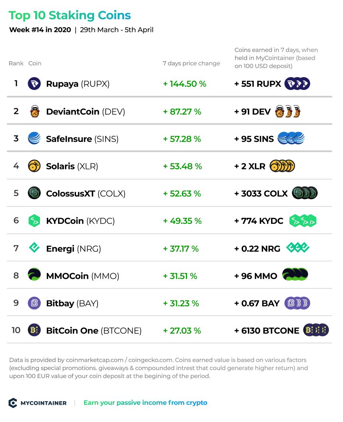Click the 'Top 10 Staking Coins' title
The image size is (343, 422).
pos(70,15)
